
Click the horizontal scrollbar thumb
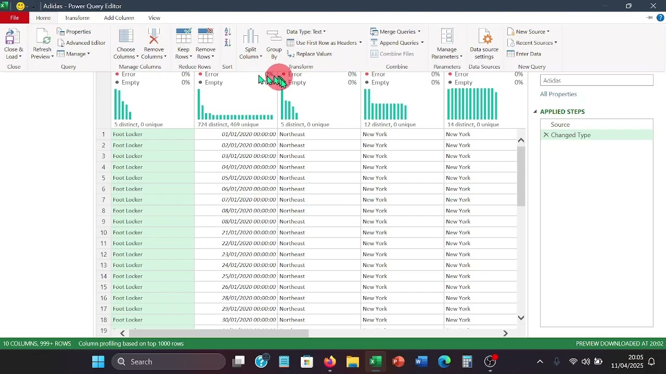[219, 333]
